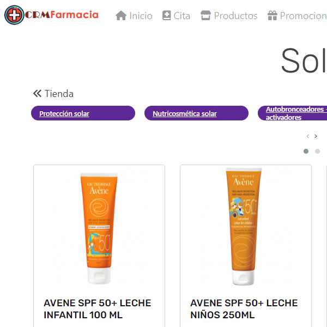Go to previous carousel slide arrow

tap(308, 136)
